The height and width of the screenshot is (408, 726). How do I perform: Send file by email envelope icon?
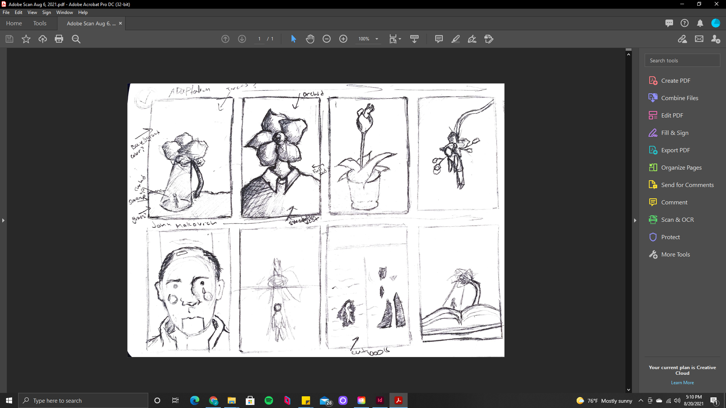(699, 39)
